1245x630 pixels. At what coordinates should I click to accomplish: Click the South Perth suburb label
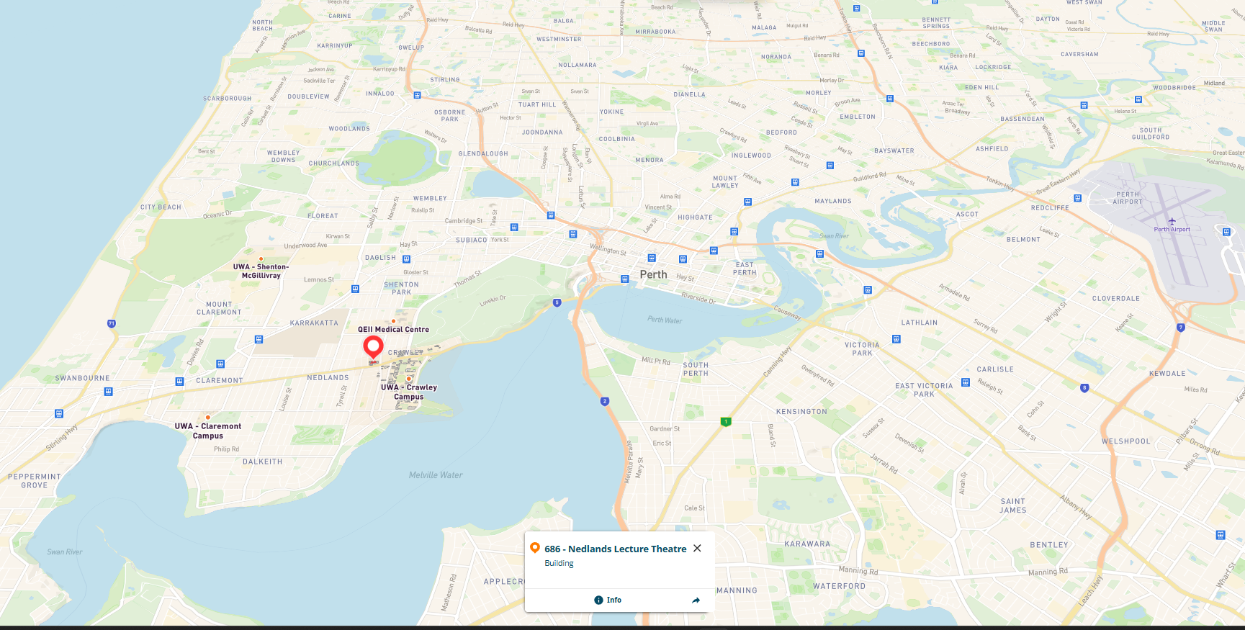(696, 369)
